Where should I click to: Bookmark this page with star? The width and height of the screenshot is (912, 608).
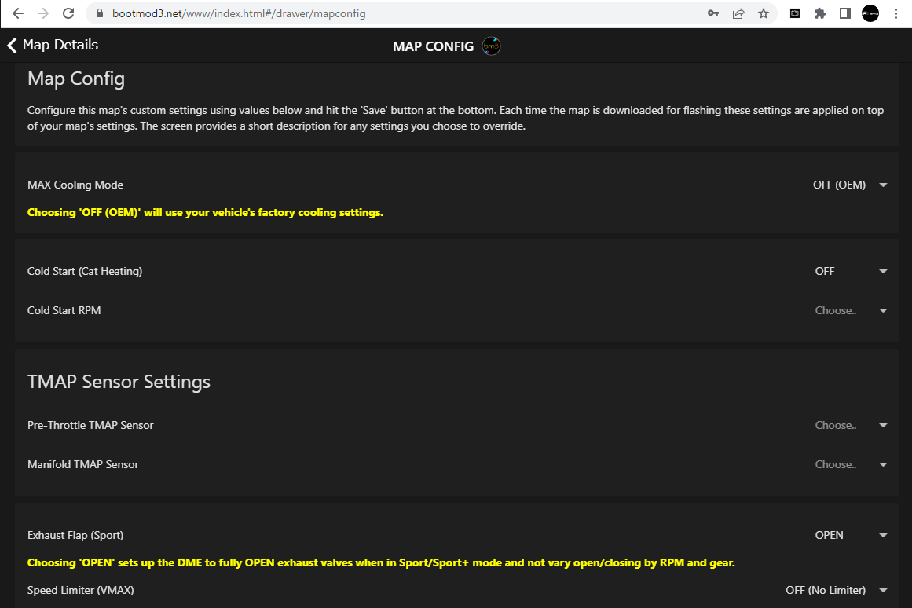pos(763,13)
